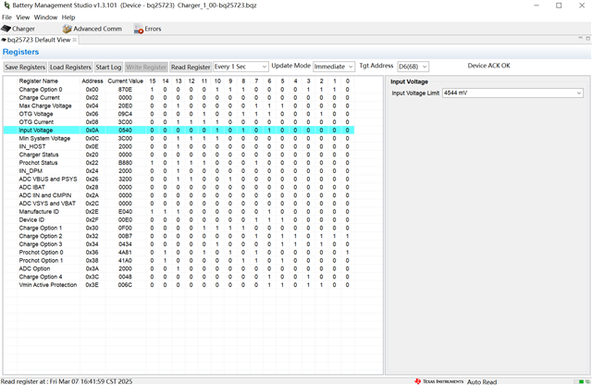592x385 pixels.
Task: Open the Input Voltage Limit dropdown
Action: coord(512,93)
